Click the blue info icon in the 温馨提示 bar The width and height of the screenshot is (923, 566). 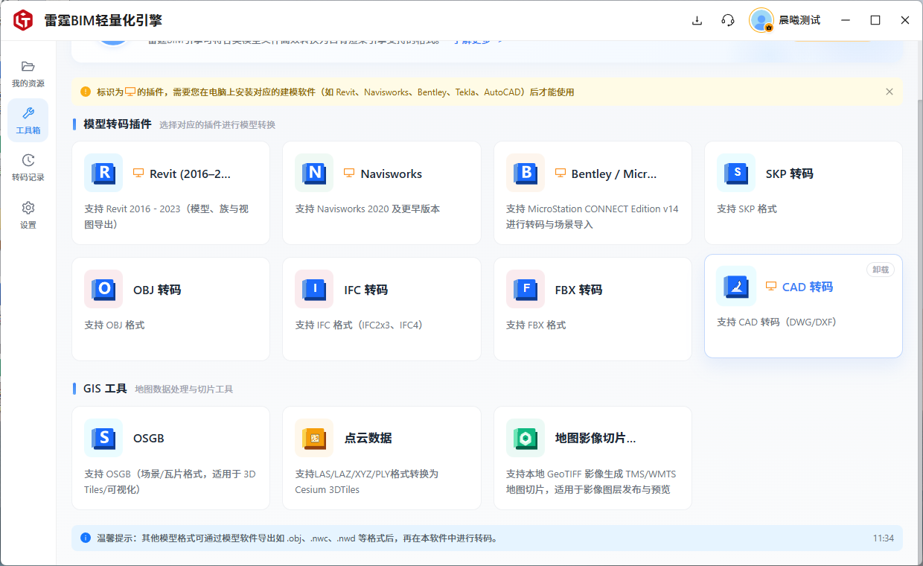tap(86, 538)
